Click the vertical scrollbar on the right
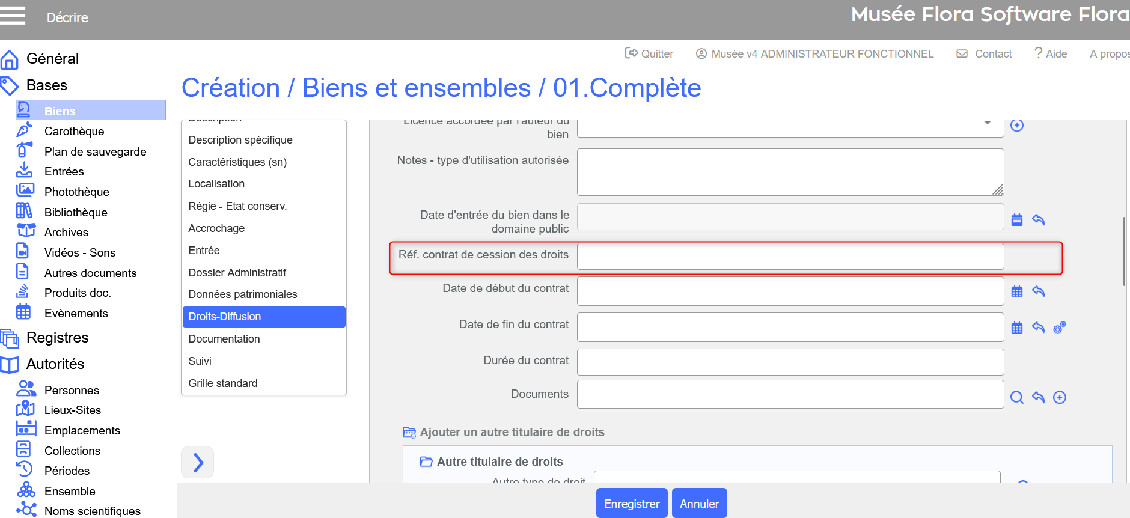Image resolution: width=1130 pixels, height=518 pixels. (1124, 251)
